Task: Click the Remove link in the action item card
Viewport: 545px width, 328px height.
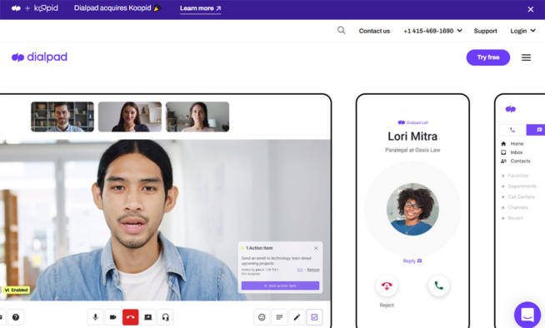Action: [x=312, y=270]
